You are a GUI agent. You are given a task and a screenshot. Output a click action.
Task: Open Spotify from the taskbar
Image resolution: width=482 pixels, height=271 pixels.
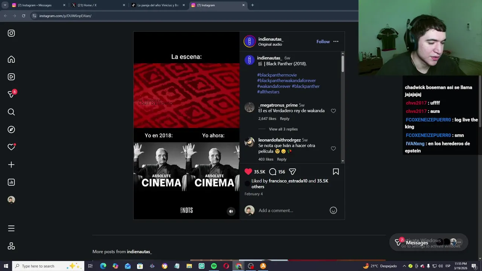(x=214, y=266)
